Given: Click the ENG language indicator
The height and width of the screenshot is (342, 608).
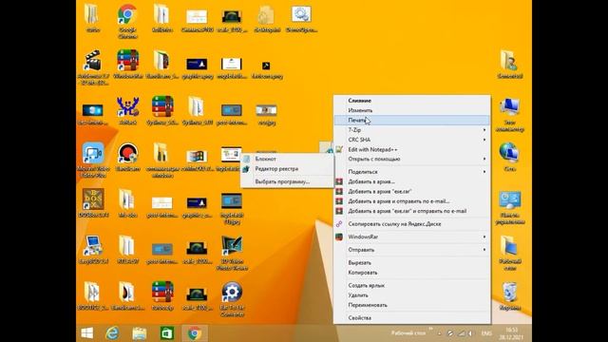Looking at the screenshot, I should (486, 333).
